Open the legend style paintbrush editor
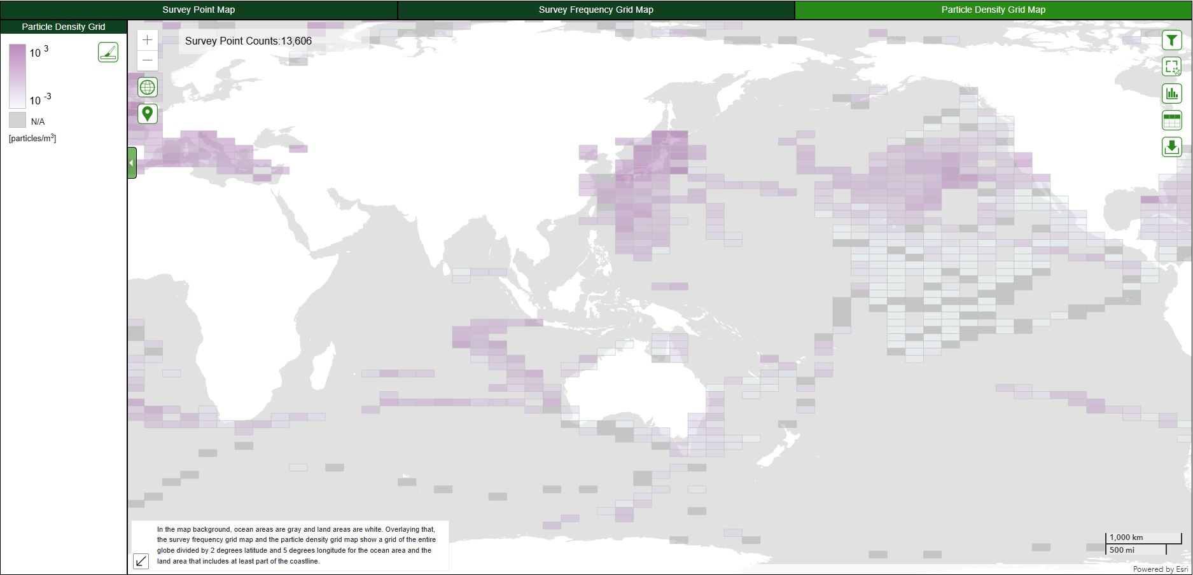The image size is (1193, 575). click(x=108, y=52)
